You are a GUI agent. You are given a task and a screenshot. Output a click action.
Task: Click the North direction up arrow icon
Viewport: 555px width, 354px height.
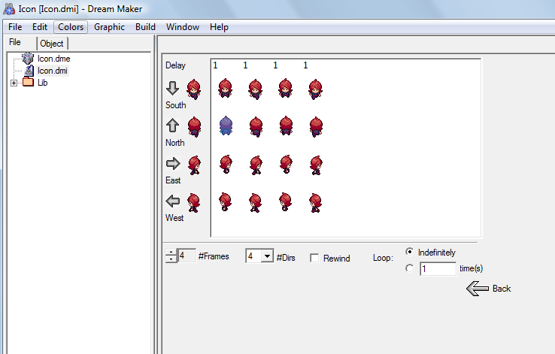173,126
